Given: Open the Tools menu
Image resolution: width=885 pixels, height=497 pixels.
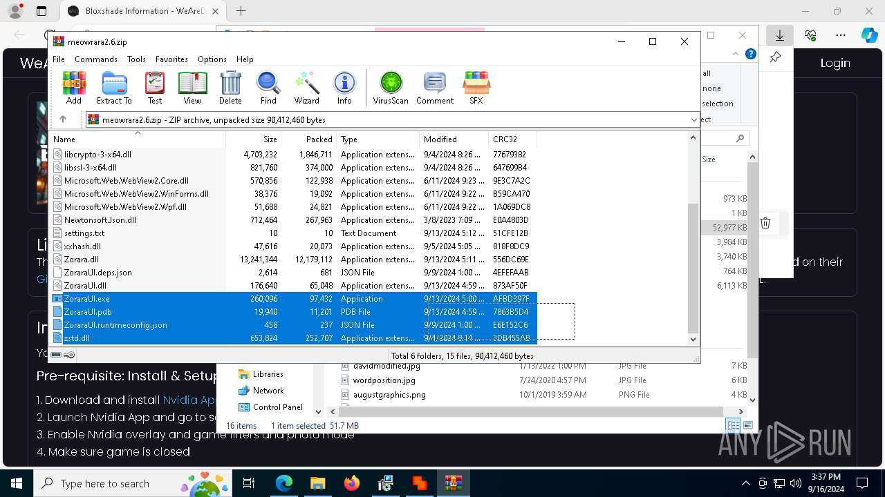Looking at the screenshot, I should (x=136, y=59).
